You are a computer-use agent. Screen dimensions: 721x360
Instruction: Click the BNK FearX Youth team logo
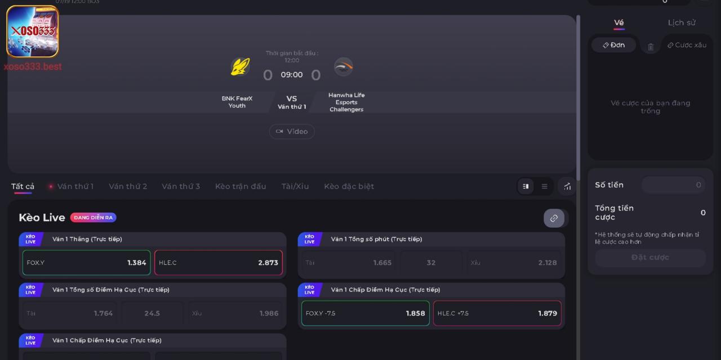[x=239, y=66]
